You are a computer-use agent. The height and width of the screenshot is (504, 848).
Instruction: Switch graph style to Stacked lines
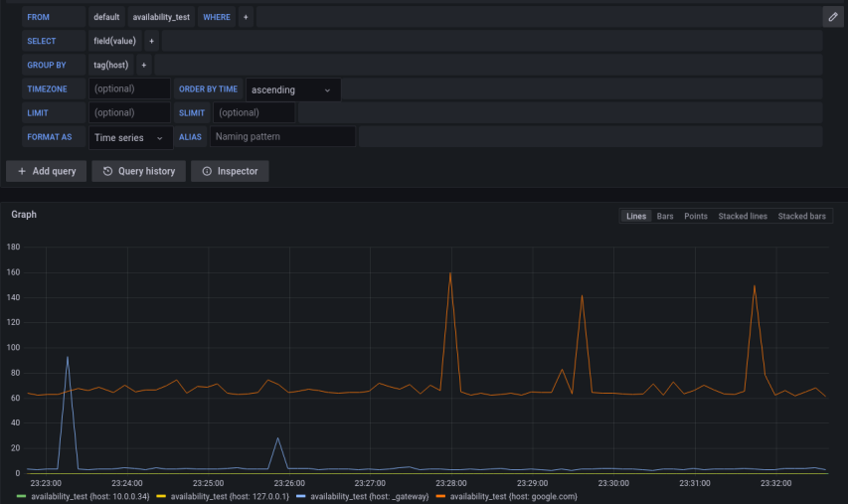point(743,216)
